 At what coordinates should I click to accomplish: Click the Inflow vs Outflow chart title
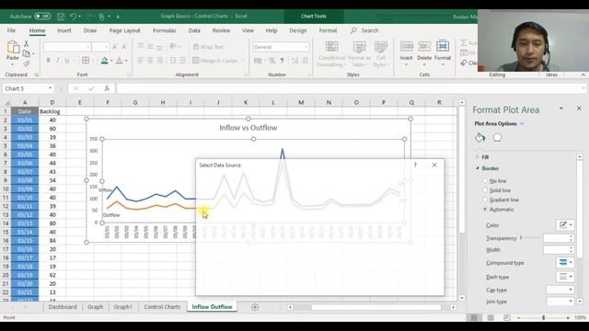[x=248, y=128]
